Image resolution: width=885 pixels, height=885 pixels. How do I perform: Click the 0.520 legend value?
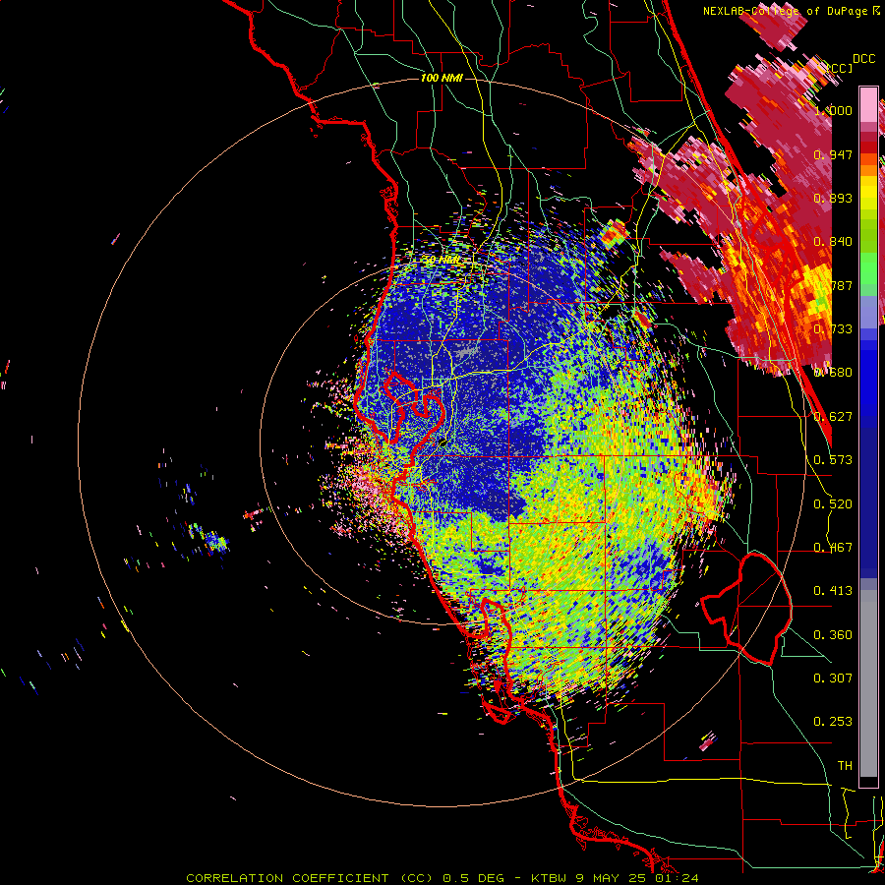(x=833, y=504)
